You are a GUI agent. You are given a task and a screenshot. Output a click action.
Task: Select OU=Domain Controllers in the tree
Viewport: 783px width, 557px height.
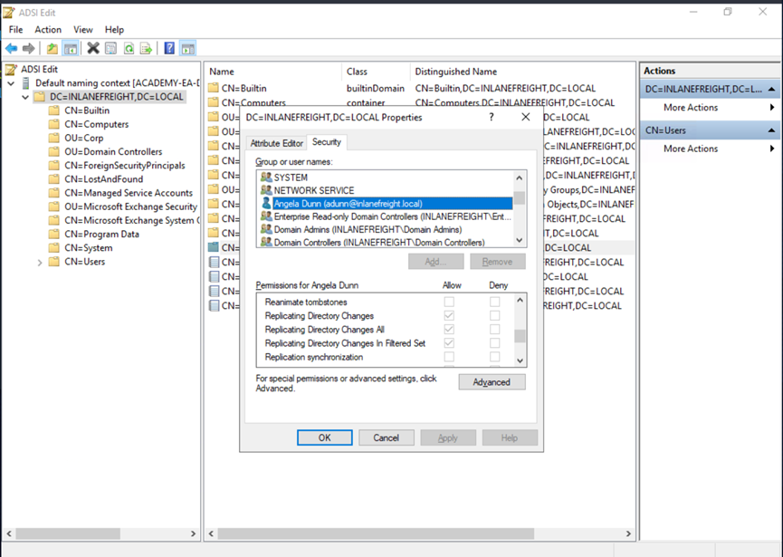pos(113,151)
